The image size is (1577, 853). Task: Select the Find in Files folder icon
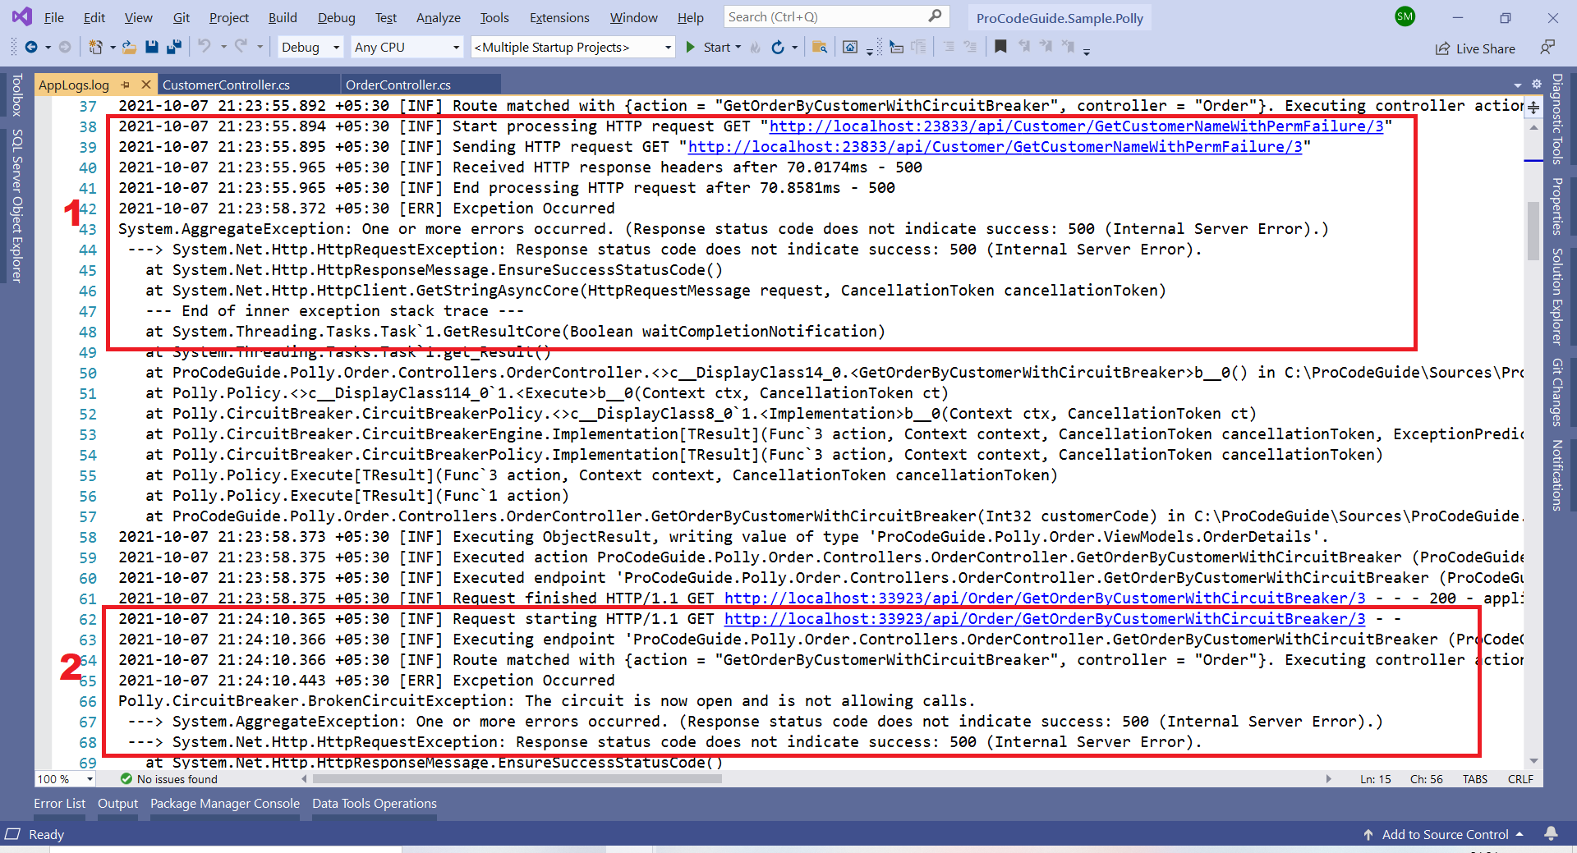[x=820, y=47]
